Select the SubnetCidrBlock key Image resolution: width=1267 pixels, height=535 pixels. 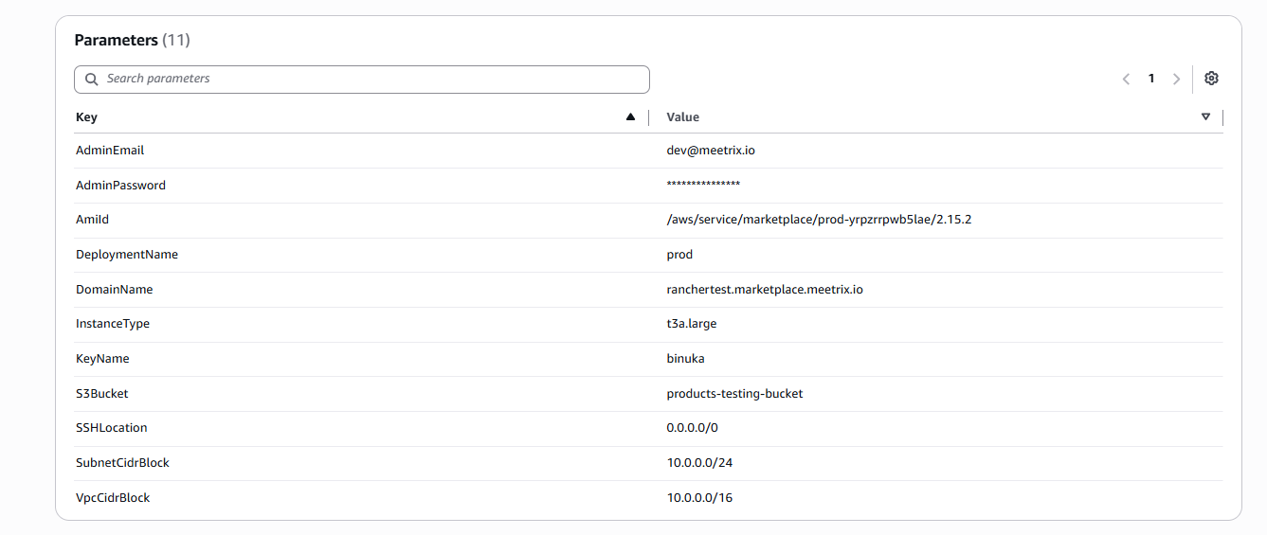(x=122, y=463)
